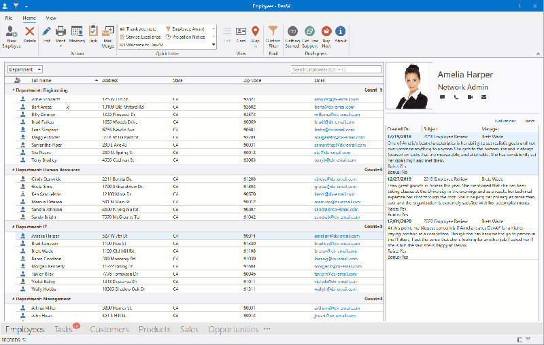Viewport: 544px width, 345px height.
Task: Select Thank you note quick letter
Action: pos(138,29)
